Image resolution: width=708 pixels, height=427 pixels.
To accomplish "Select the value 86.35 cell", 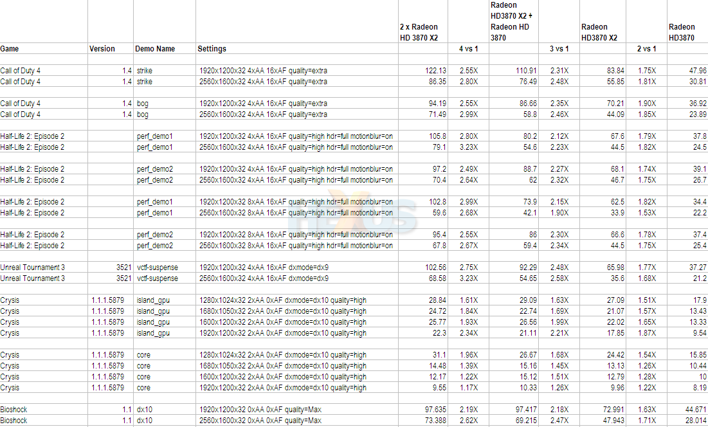I will click(x=422, y=82).
